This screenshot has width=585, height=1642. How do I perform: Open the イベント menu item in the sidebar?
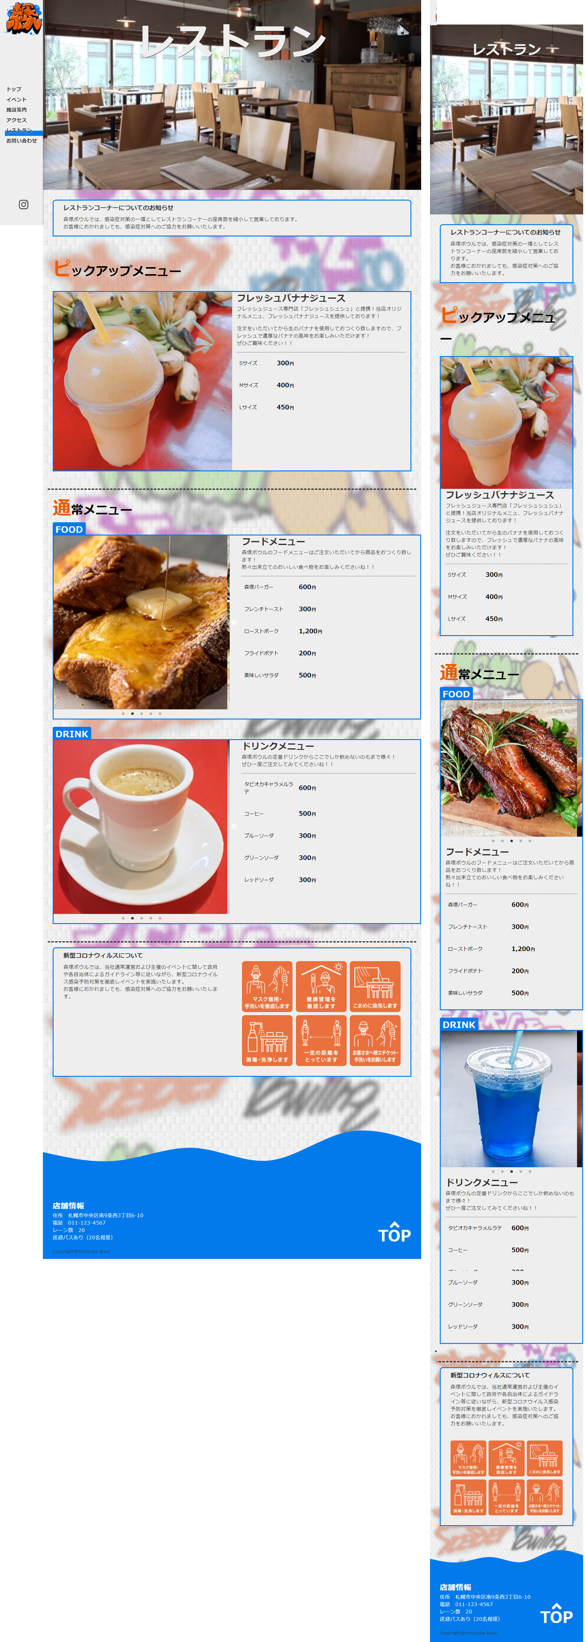tap(17, 99)
